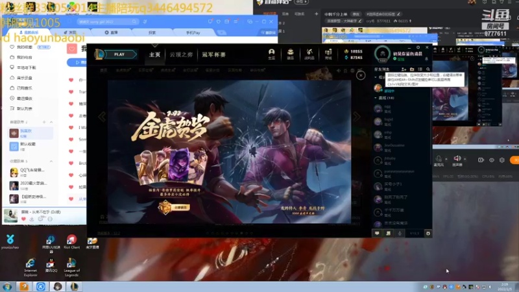
Task: Open the 直播 tab in music player
Action: pos(111,32)
